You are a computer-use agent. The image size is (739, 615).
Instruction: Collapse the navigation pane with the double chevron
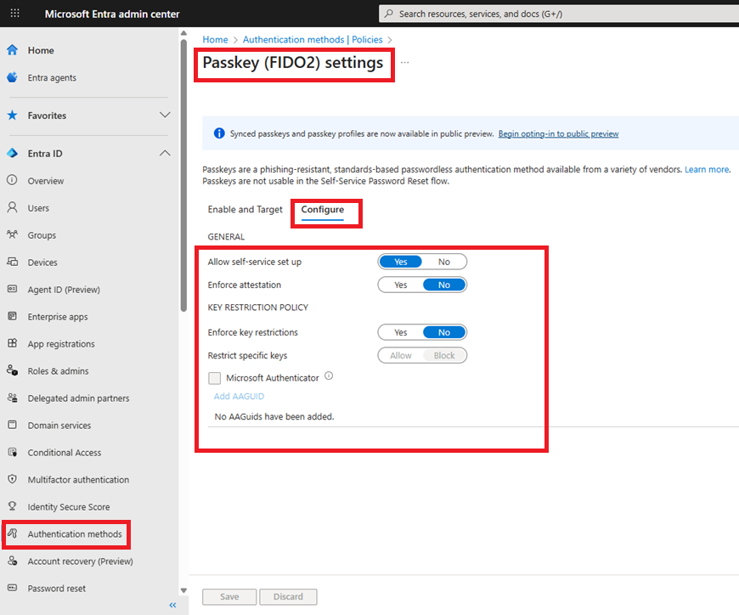coord(172,605)
